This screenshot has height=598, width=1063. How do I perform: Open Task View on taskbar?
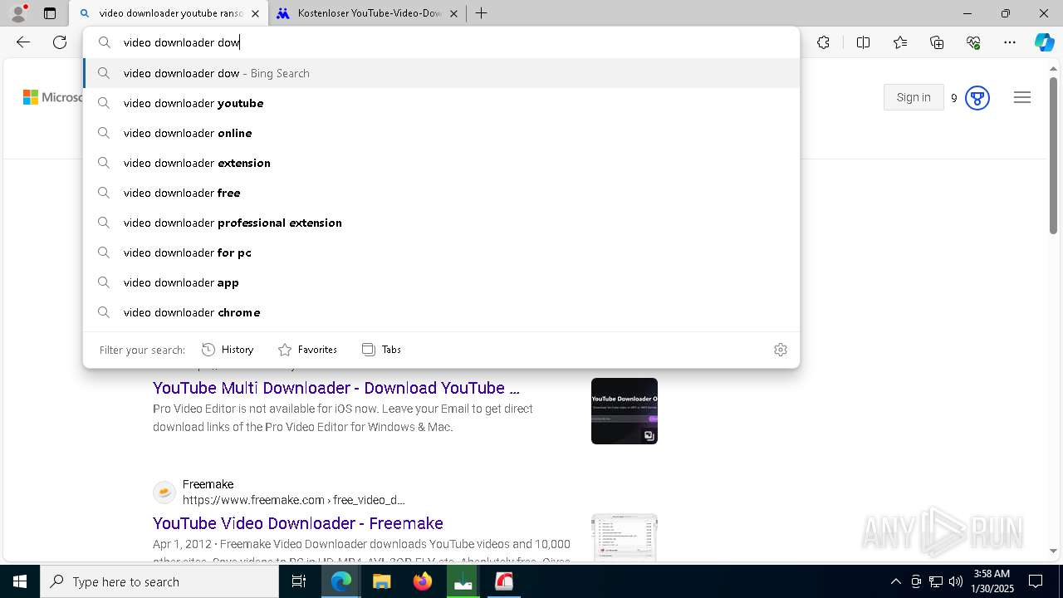coord(299,581)
